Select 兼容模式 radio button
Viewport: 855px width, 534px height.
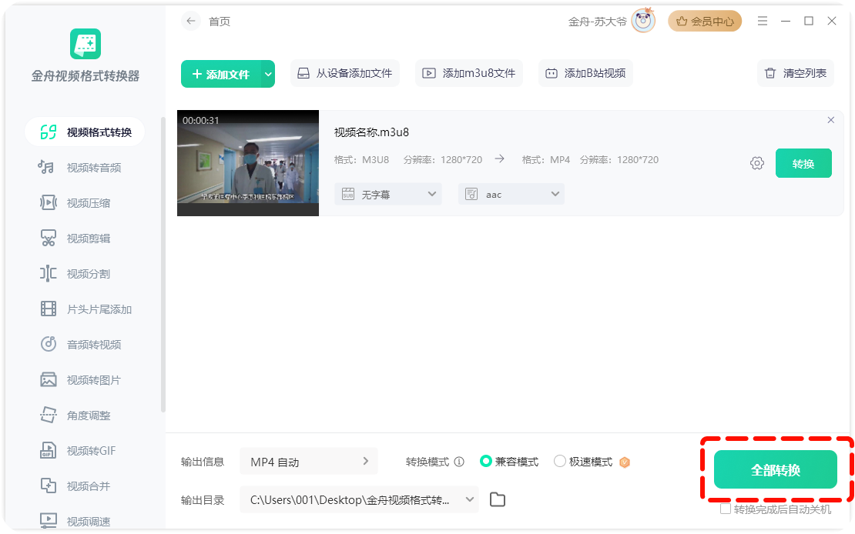[x=486, y=462]
